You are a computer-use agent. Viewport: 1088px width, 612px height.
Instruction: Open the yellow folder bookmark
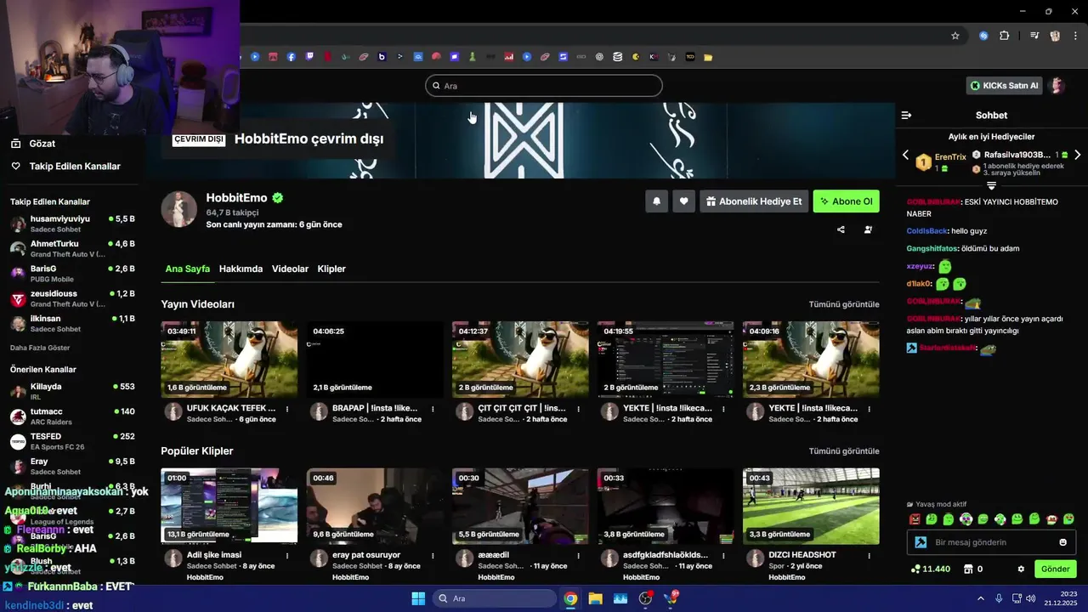(708, 57)
